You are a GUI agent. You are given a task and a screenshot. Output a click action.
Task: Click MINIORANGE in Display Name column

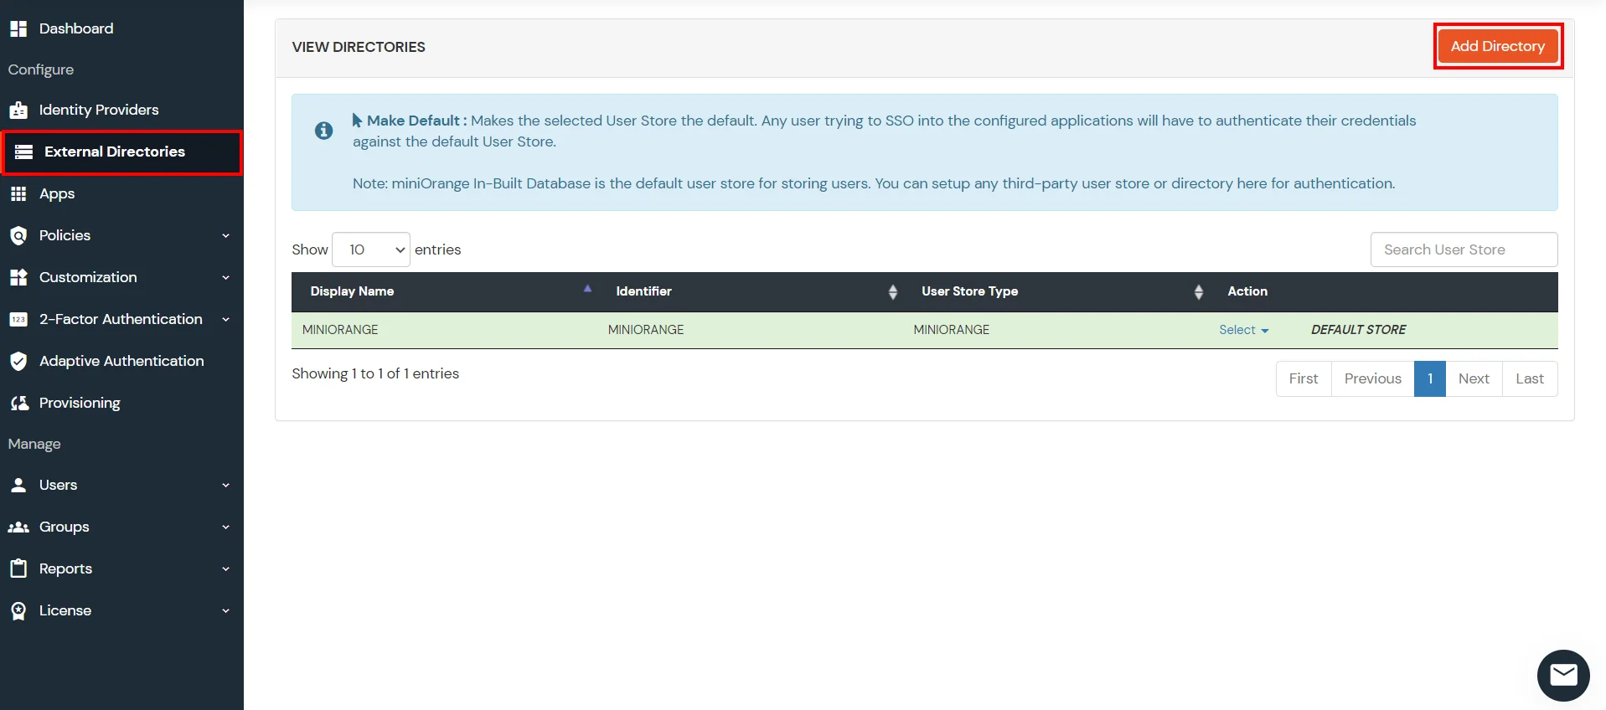click(x=340, y=330)
